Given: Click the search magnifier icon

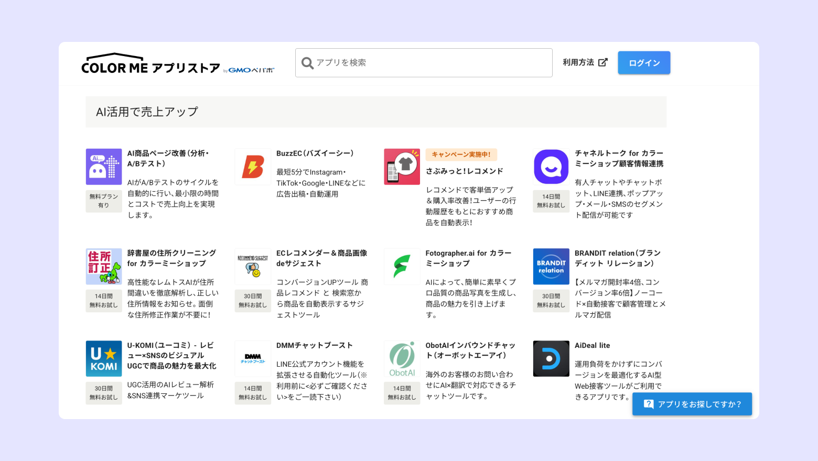Looking at the screenshot, I should [308, 63].
